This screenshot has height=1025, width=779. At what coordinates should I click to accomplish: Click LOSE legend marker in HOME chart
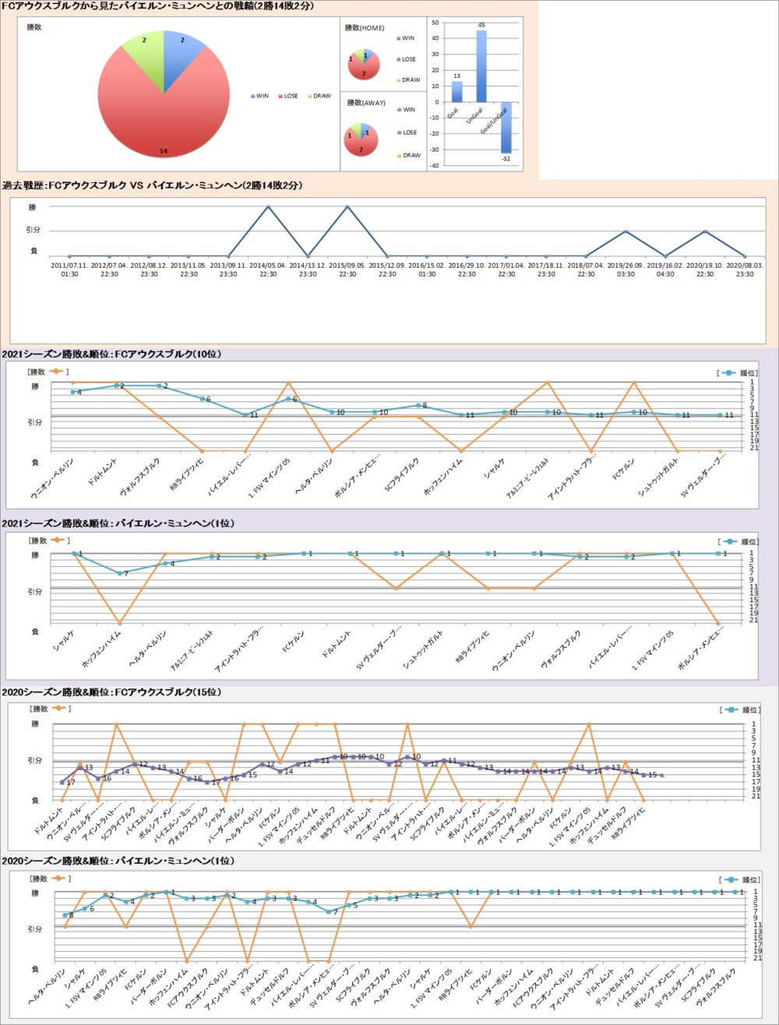pyautogui.click(x=398, y=59)
